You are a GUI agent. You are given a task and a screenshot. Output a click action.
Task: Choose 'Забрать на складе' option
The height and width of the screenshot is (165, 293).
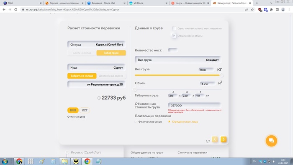click(82, 76)
